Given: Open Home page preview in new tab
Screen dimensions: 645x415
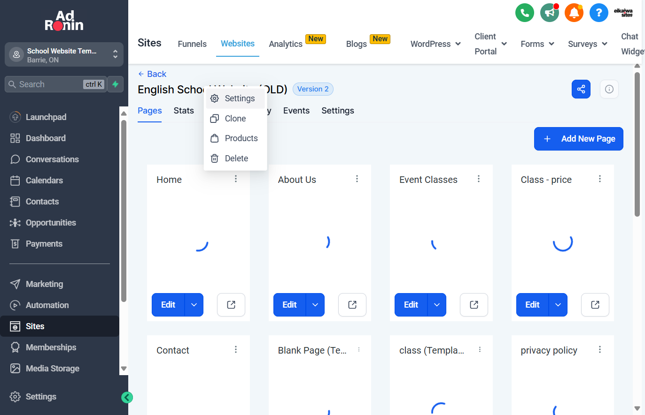Looking at the screenshot, I should (231, 305).
